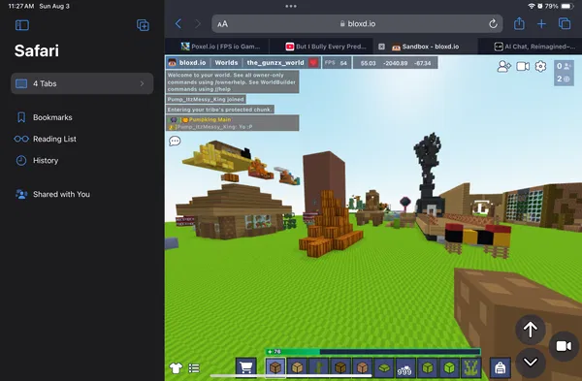Select fourth hotbar slot with dark wood block
The width and height of the screenshot is (582, 381).
click(340, 367)
